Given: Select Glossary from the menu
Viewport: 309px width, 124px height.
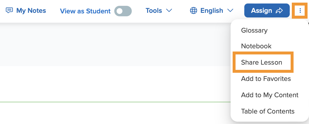Looking at the screenshot, I should pyautogui.click(x=254, y=30).
